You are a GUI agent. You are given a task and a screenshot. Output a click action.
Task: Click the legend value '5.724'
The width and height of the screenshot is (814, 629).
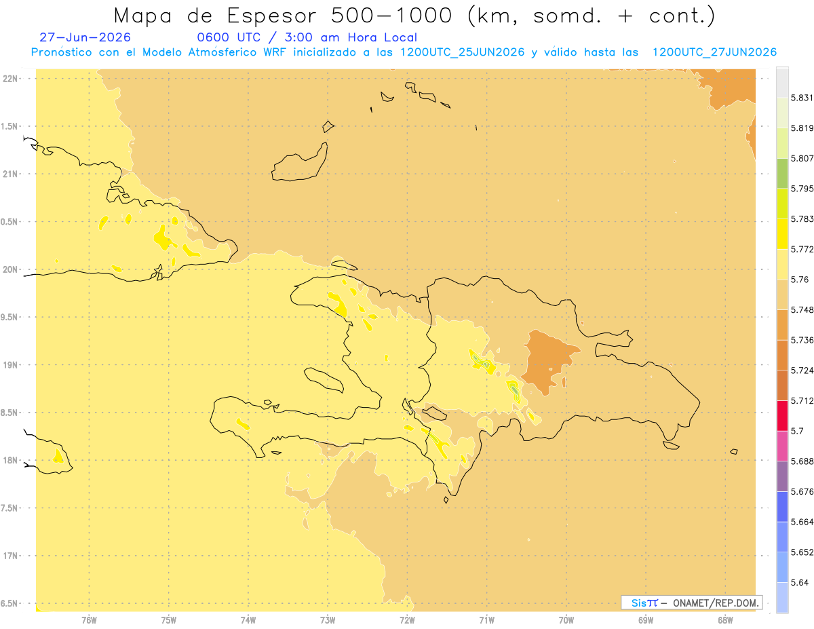point(802,370)
